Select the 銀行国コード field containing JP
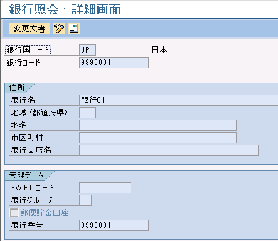This screenshot has width=278, height=241. click(x=87, y=50)
